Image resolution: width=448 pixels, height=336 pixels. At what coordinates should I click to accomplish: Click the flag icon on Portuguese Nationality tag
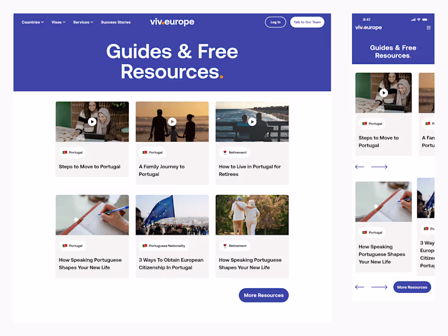point(145,246)
